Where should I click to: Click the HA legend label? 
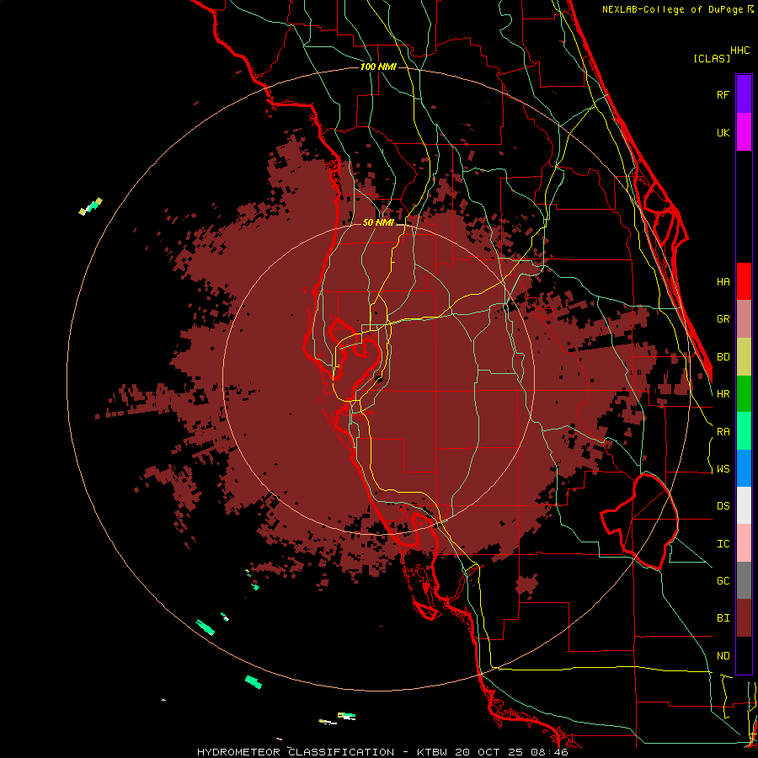point(723,281)
